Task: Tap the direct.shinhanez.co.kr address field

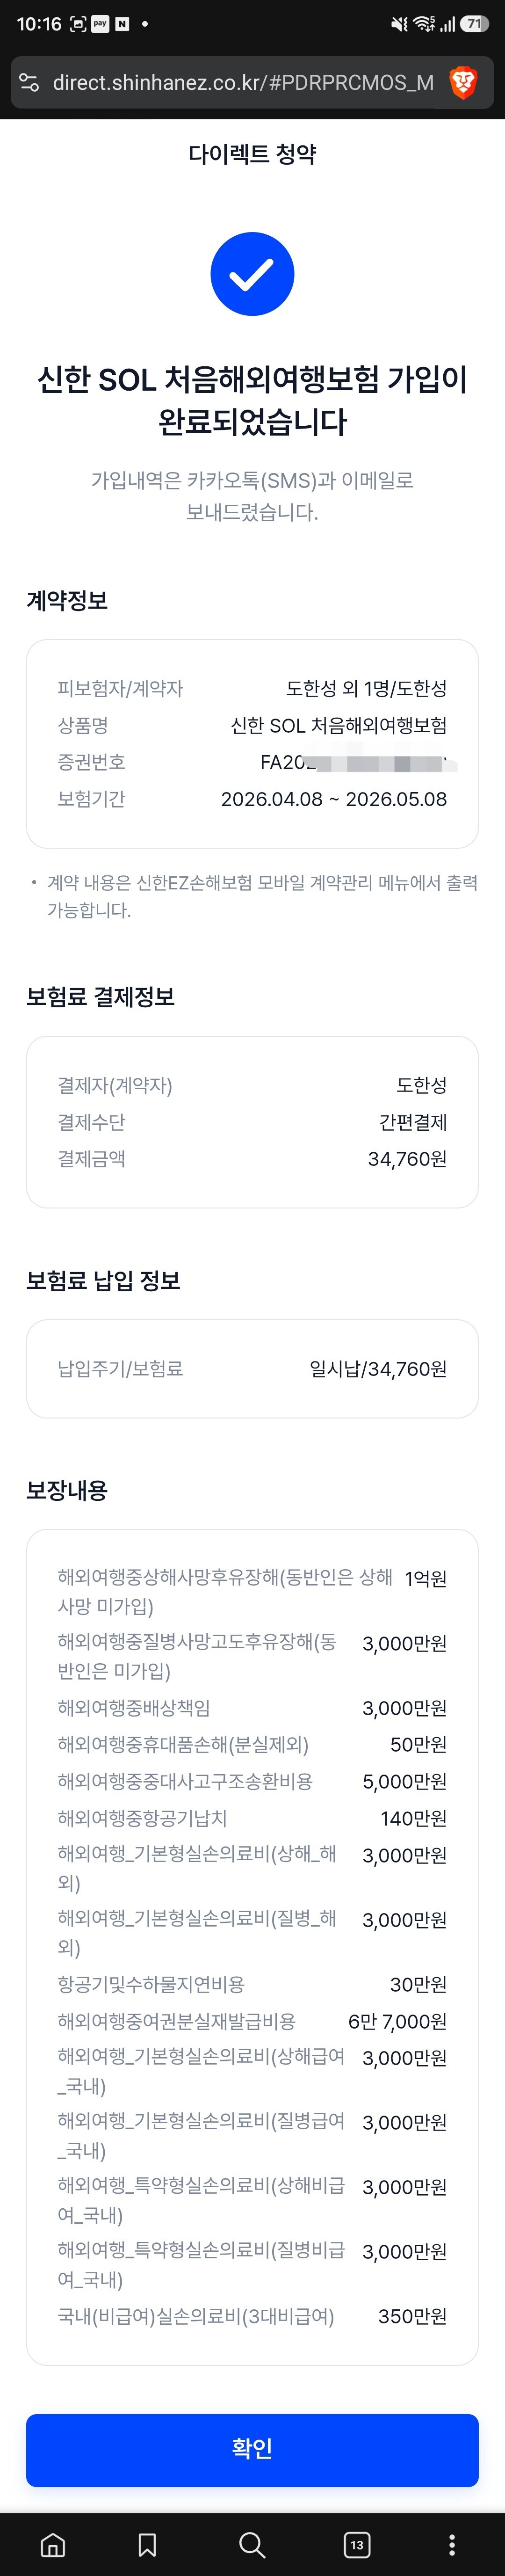Action: pos(243,82)
